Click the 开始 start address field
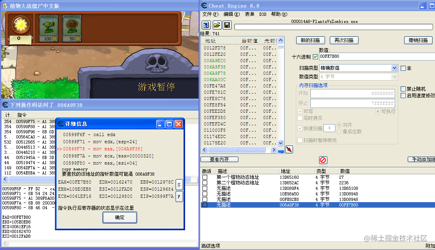 click(x=353, y=93)
